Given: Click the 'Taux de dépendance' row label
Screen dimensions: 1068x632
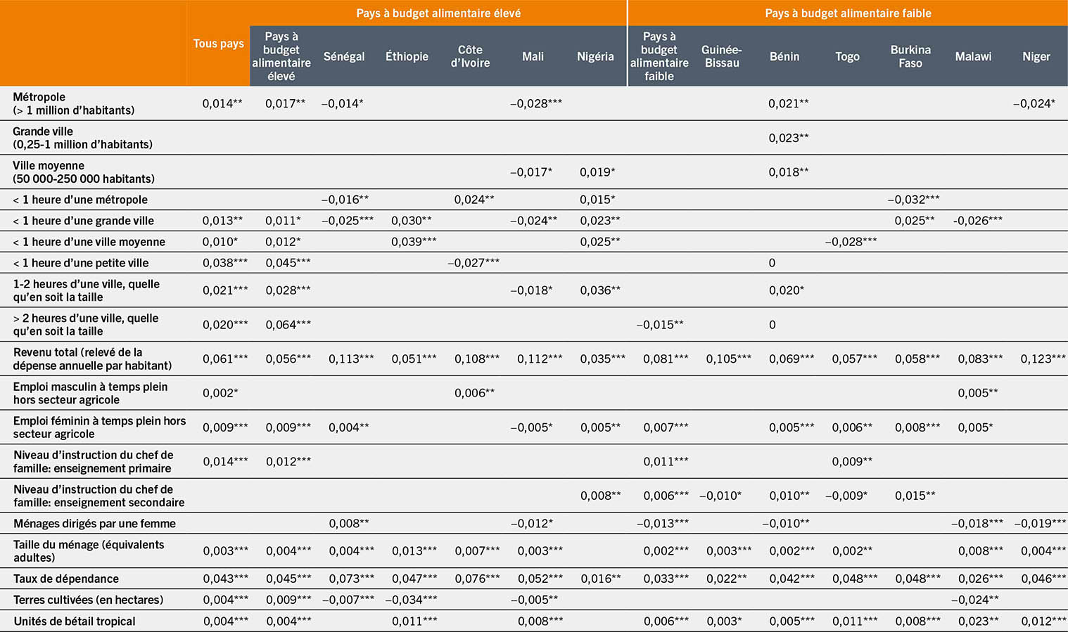Looking at the screenshot, I should tap(66, 579).
